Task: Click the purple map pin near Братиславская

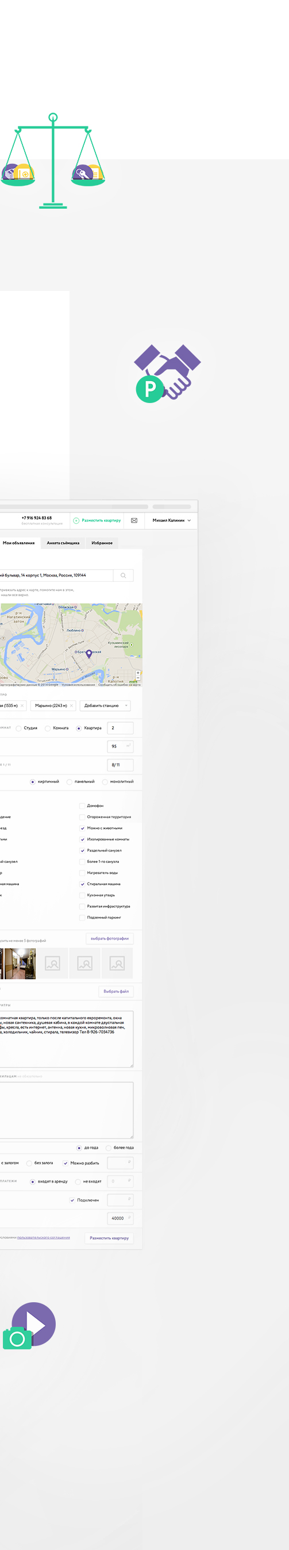Action: point(89,654)
